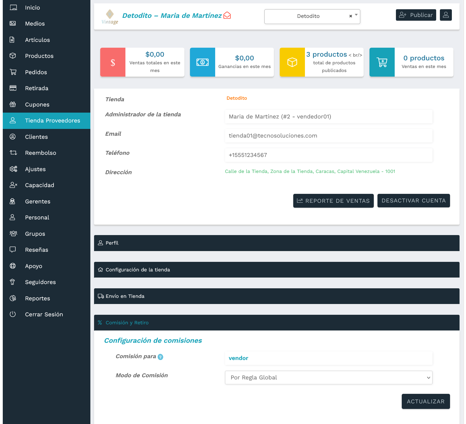
Task: Select the Productos box icon in sidebar
Action: tap(13, 56)
